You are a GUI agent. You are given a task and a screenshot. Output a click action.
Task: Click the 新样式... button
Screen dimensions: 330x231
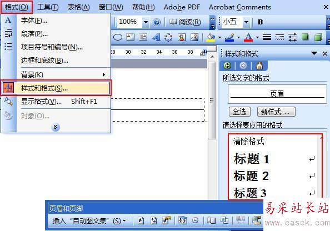[x=276, y=112]
